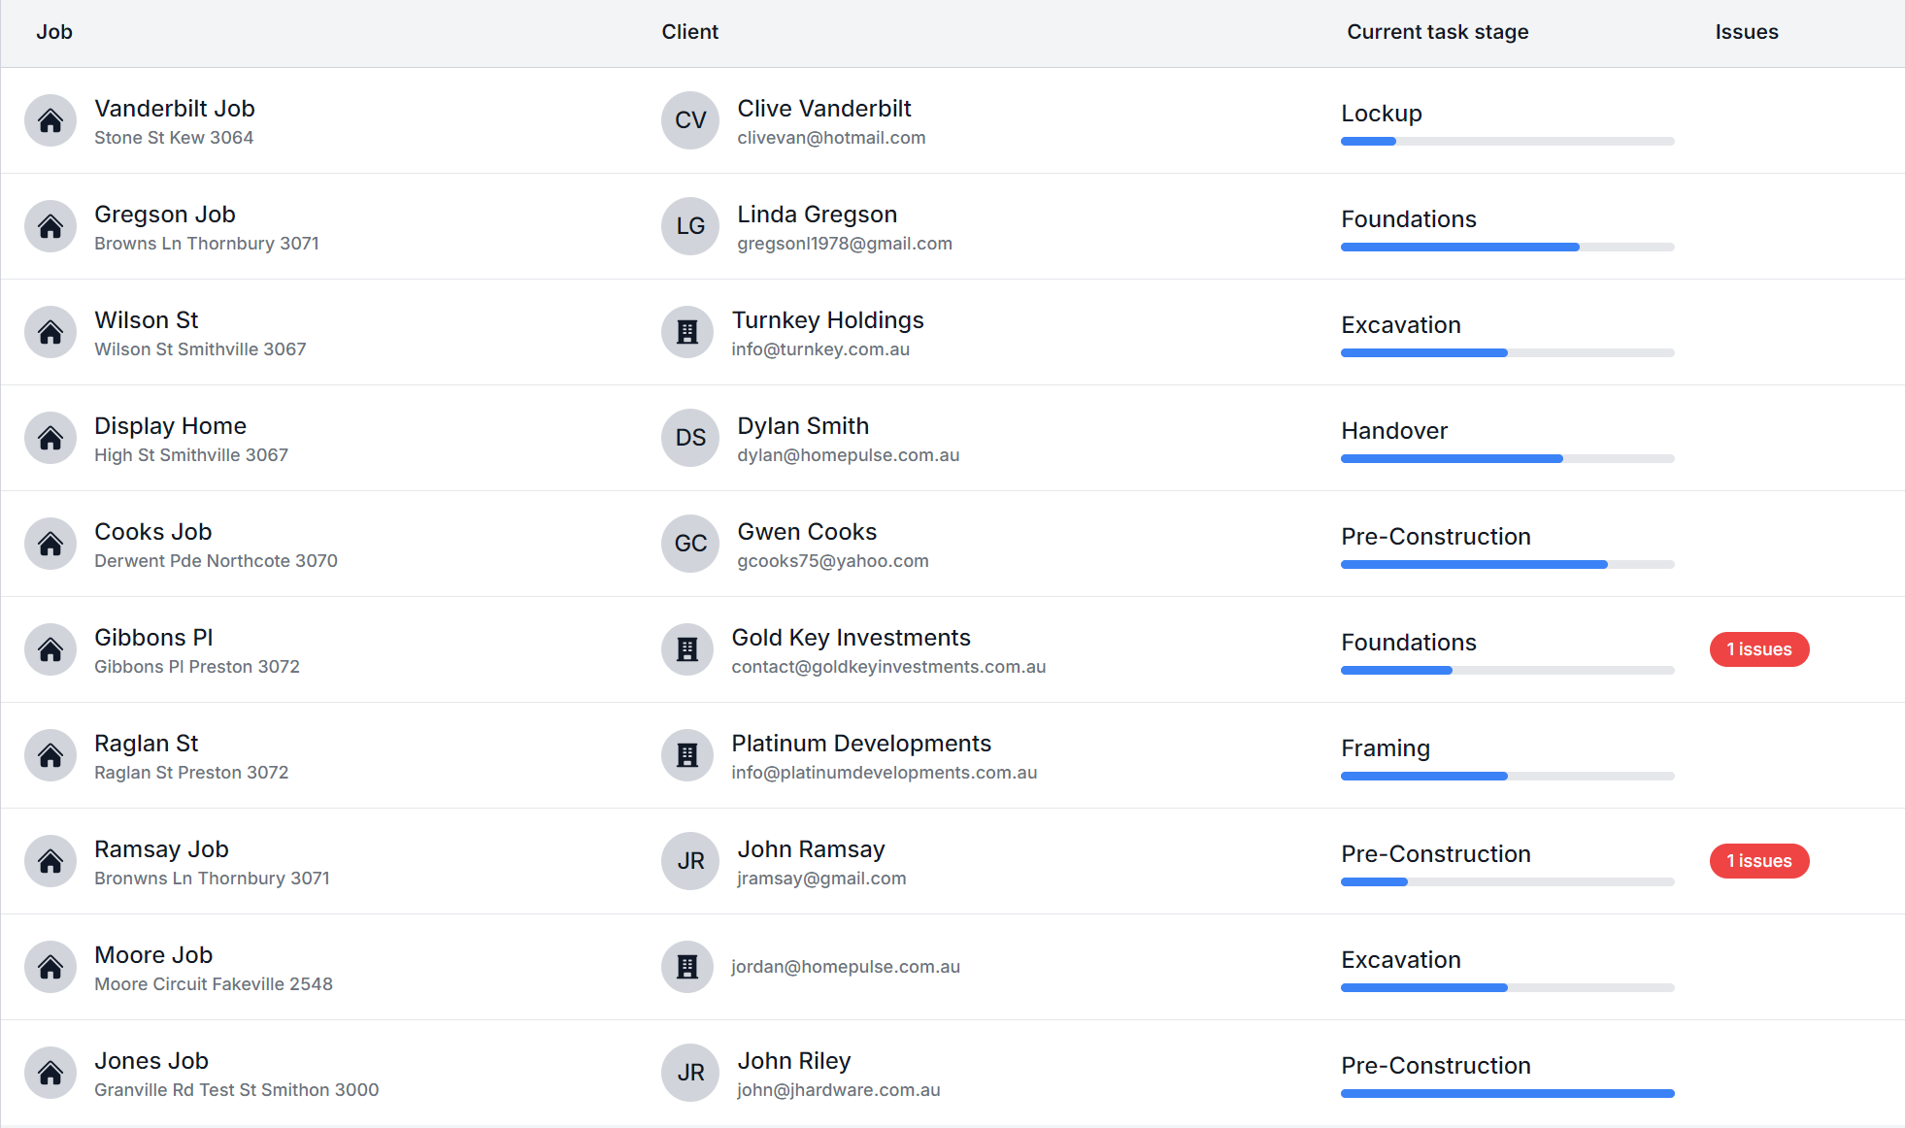Select the client Platinum Developments

tap(861, 744)
